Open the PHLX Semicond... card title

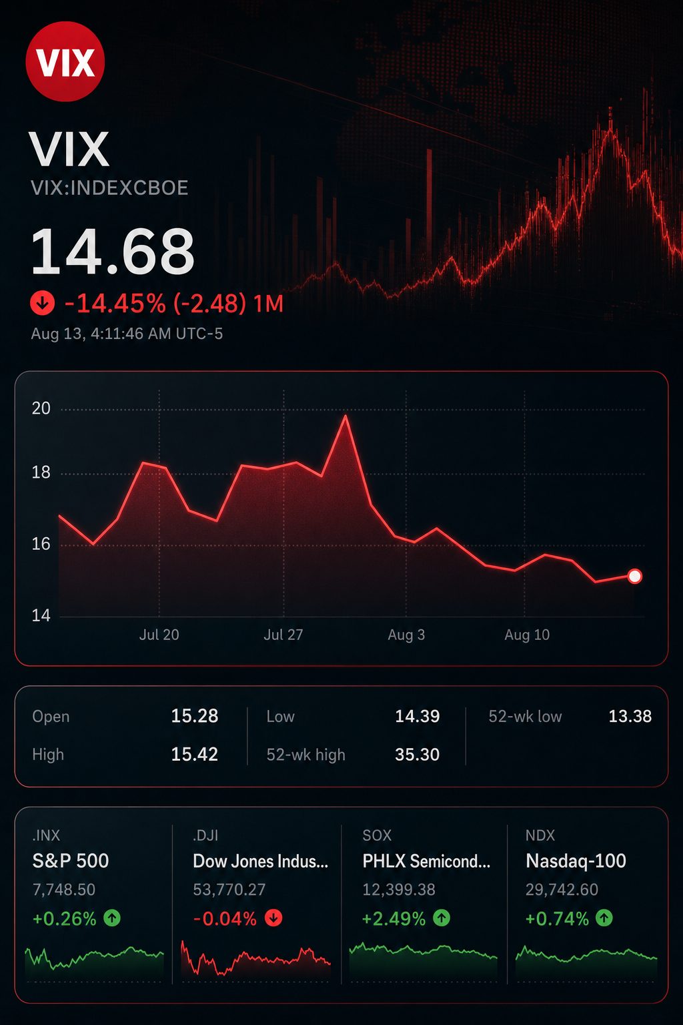point(426,861)
